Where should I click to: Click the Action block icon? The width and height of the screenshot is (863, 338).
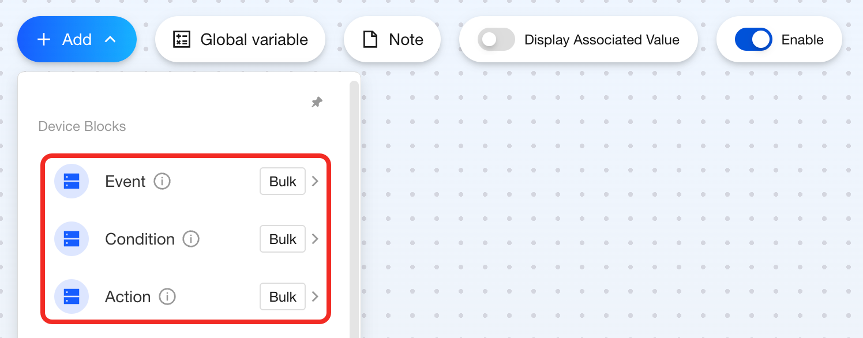pyautogui.click(x=72, y=296)
